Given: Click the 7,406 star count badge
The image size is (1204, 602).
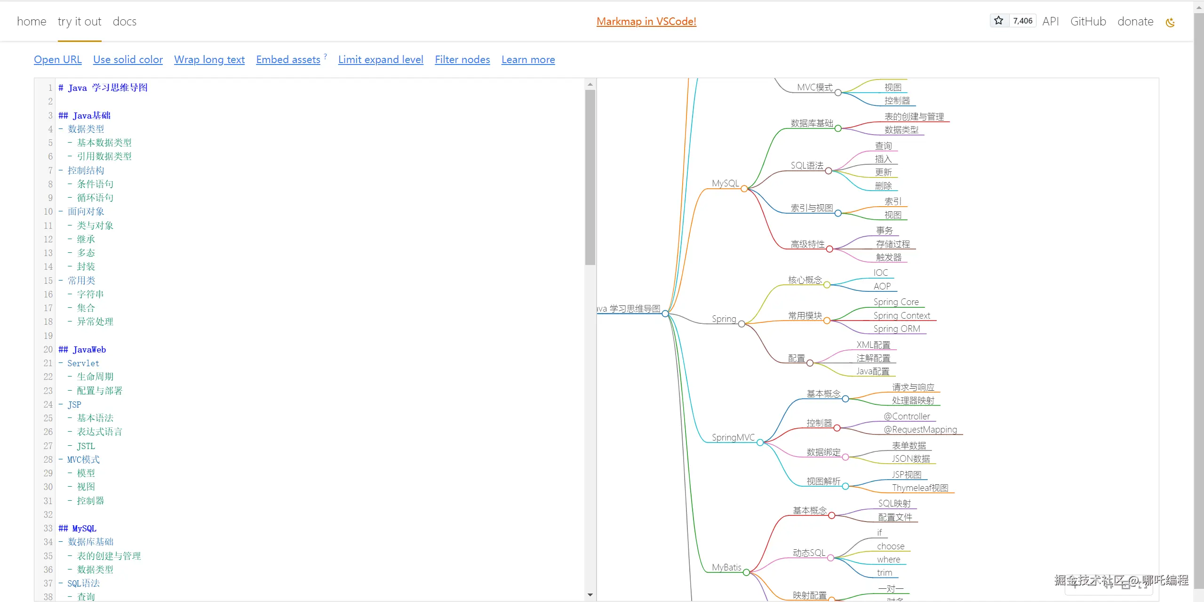Looking at the screenshot, I should tap(1022, 21).
